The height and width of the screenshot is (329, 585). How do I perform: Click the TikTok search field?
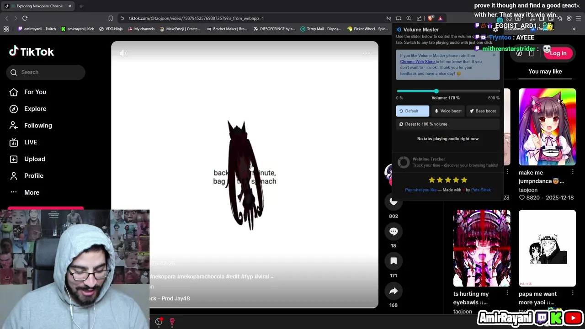[x=46, y=72]
